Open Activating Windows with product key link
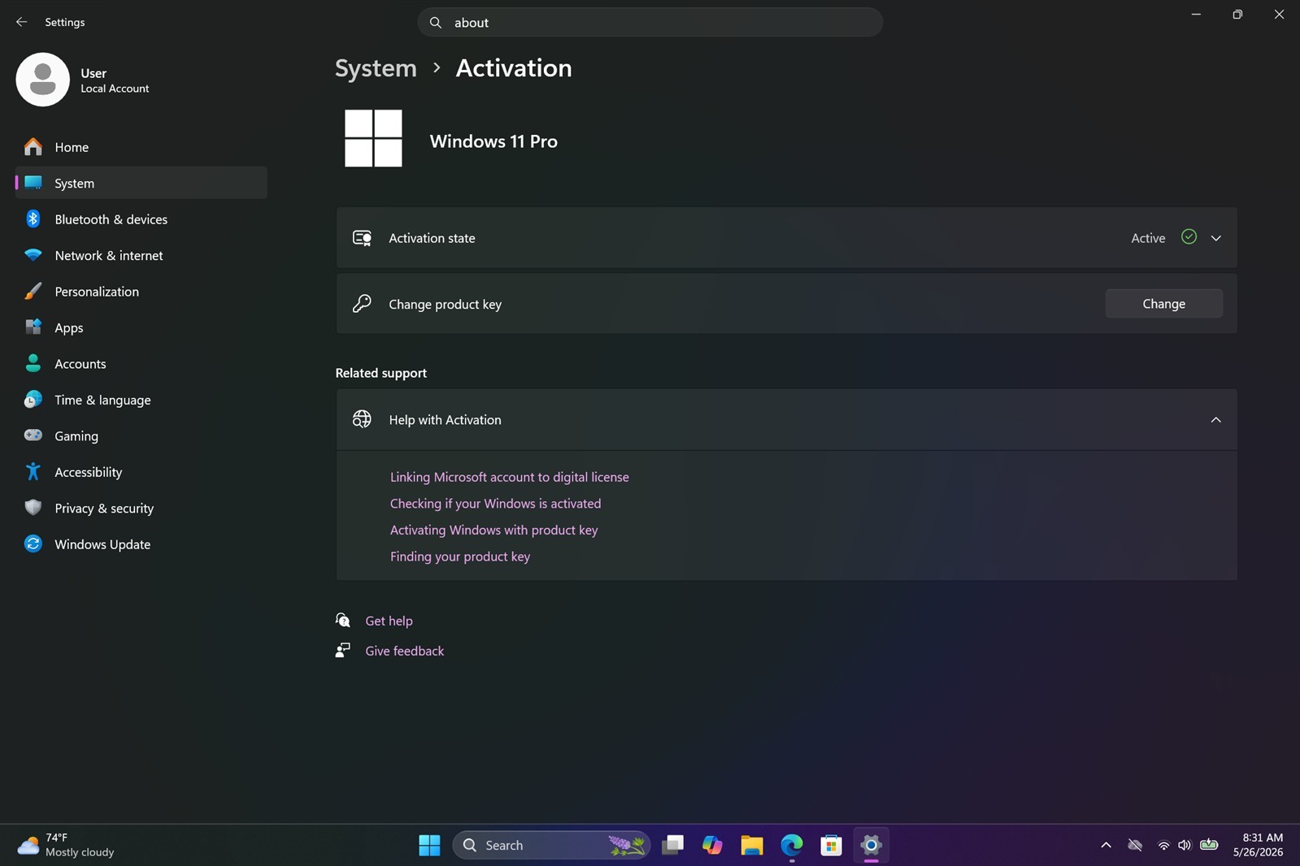Screen dimensions: 1300x866 (493, 530)
